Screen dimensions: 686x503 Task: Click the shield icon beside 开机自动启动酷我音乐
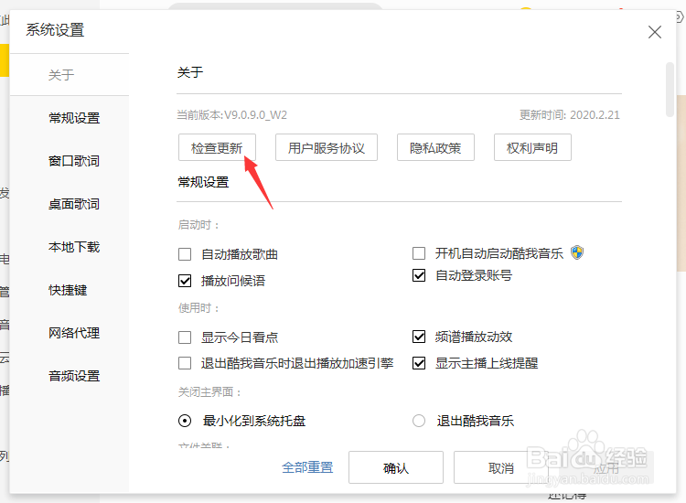pos(577,252)
